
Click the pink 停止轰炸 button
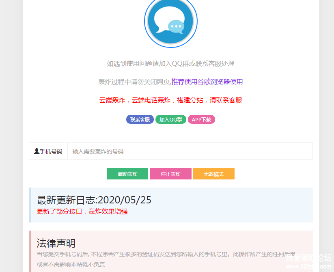[x=170, y=174]
